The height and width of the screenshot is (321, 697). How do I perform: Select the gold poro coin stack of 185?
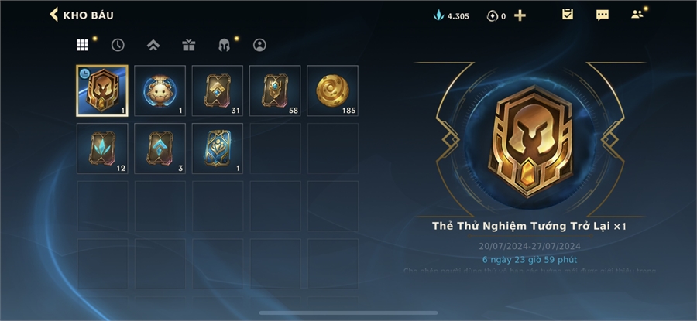tap(332, 90)
